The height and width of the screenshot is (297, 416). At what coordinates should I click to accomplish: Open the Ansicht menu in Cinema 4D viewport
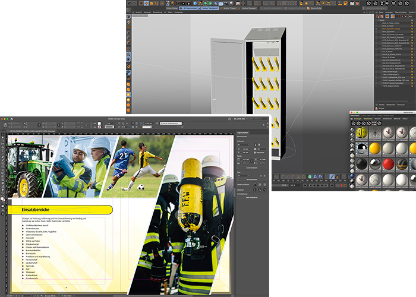click(138, 12)
